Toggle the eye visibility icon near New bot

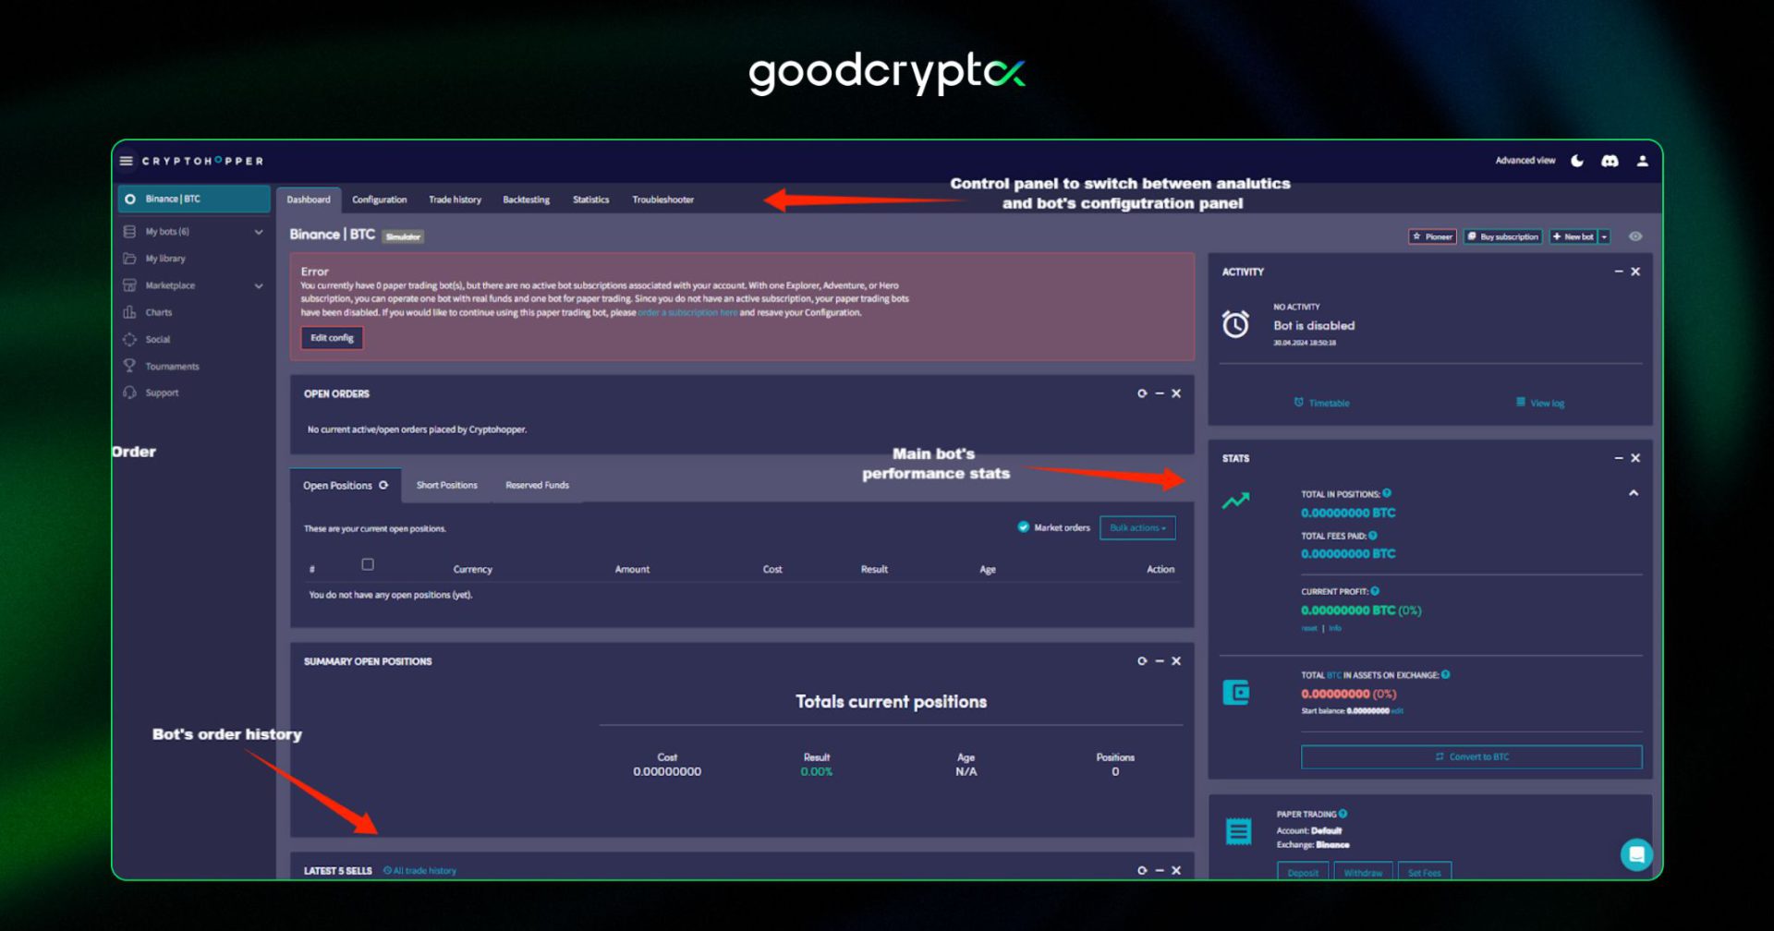point(1635,236)
